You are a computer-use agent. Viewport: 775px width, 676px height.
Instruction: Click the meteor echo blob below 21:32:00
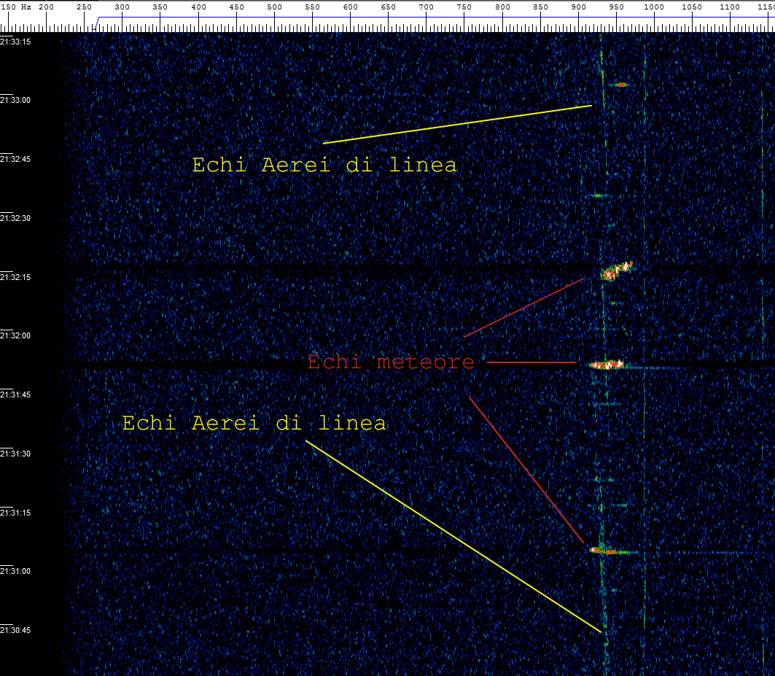tap(607, 364)
